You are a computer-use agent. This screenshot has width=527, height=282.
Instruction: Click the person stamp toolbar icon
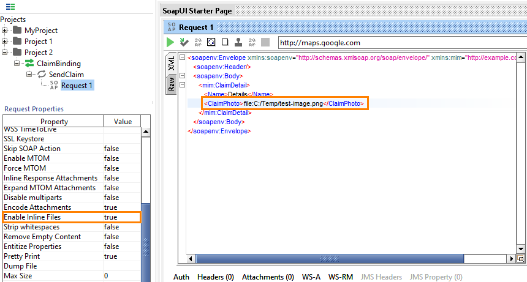click(238, 42)
